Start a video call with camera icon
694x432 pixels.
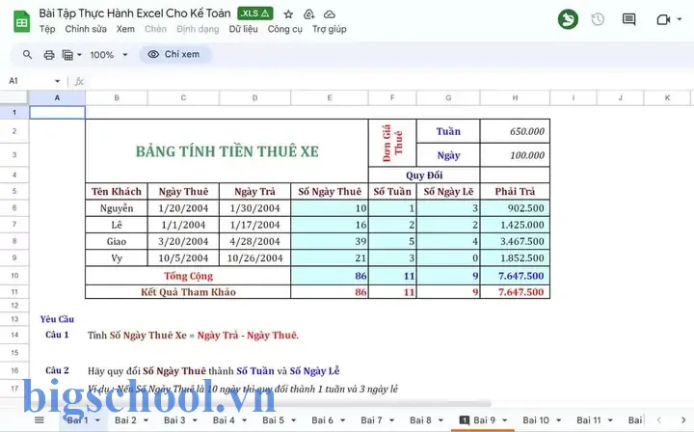[663, 19]
